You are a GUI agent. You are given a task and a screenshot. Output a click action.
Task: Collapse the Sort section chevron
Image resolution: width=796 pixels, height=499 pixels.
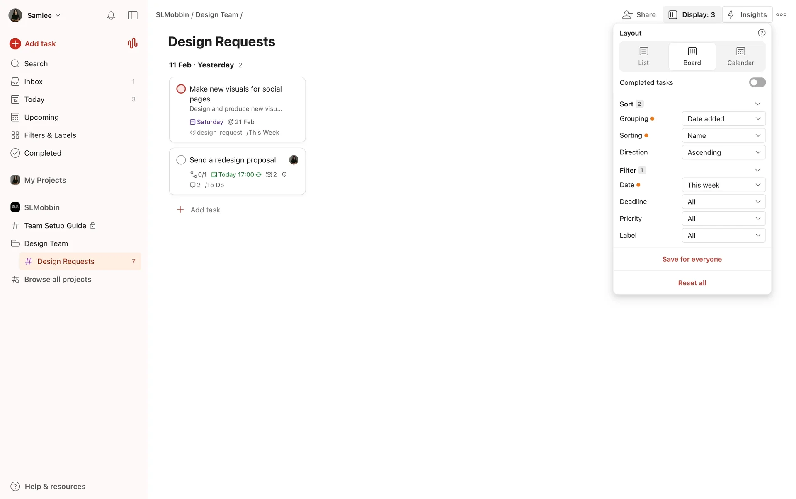coord(757,104)
